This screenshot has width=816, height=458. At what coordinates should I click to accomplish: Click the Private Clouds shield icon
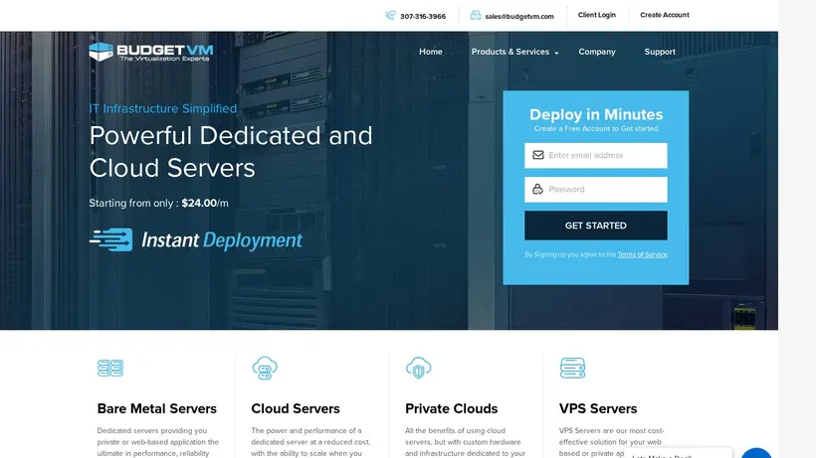(418, 369)
